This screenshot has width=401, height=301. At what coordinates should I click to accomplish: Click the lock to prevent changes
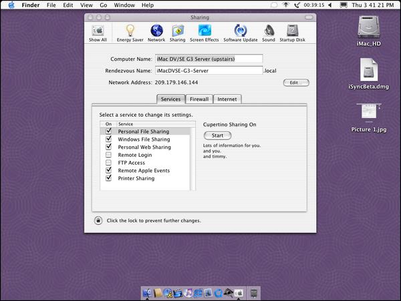(x=98, y=220)
